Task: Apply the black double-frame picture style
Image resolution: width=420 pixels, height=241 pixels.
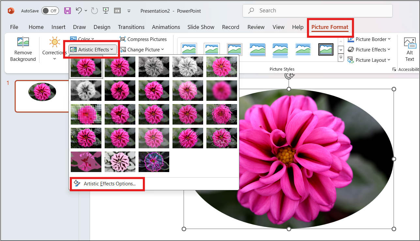Action: pyautogui.click(x=326, y=49)
